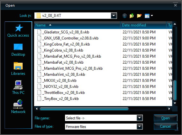Go back using the toolbar arrow
The height and width of the screenshot is (135, 182).
125,16
